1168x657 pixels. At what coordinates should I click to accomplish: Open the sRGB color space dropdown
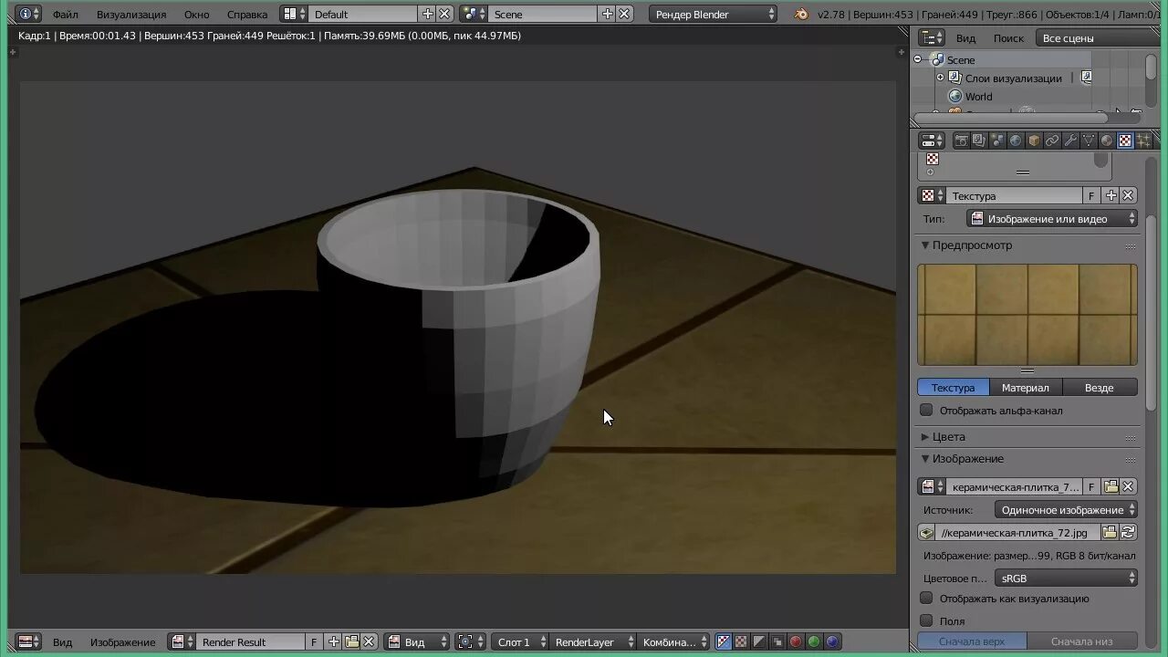tap(1066, 579)
